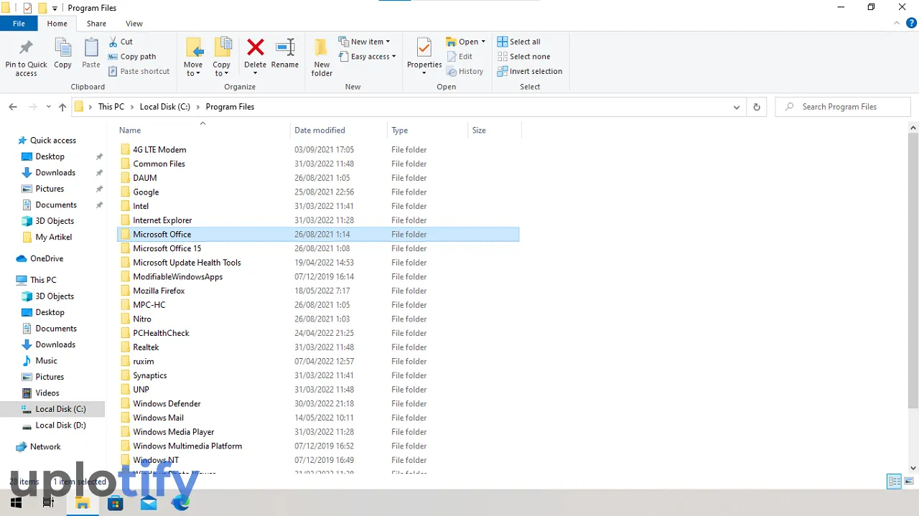Click the Search Program Files field
Image resolution: width=919 pixels, height=516 pixels.
[x=843, y=107]
